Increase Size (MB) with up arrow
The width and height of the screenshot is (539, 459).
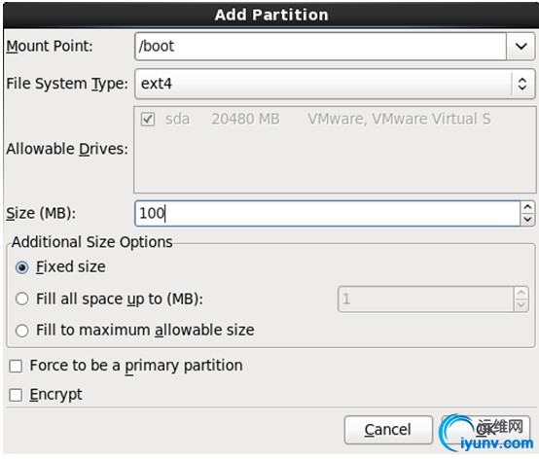coord(527,207)
